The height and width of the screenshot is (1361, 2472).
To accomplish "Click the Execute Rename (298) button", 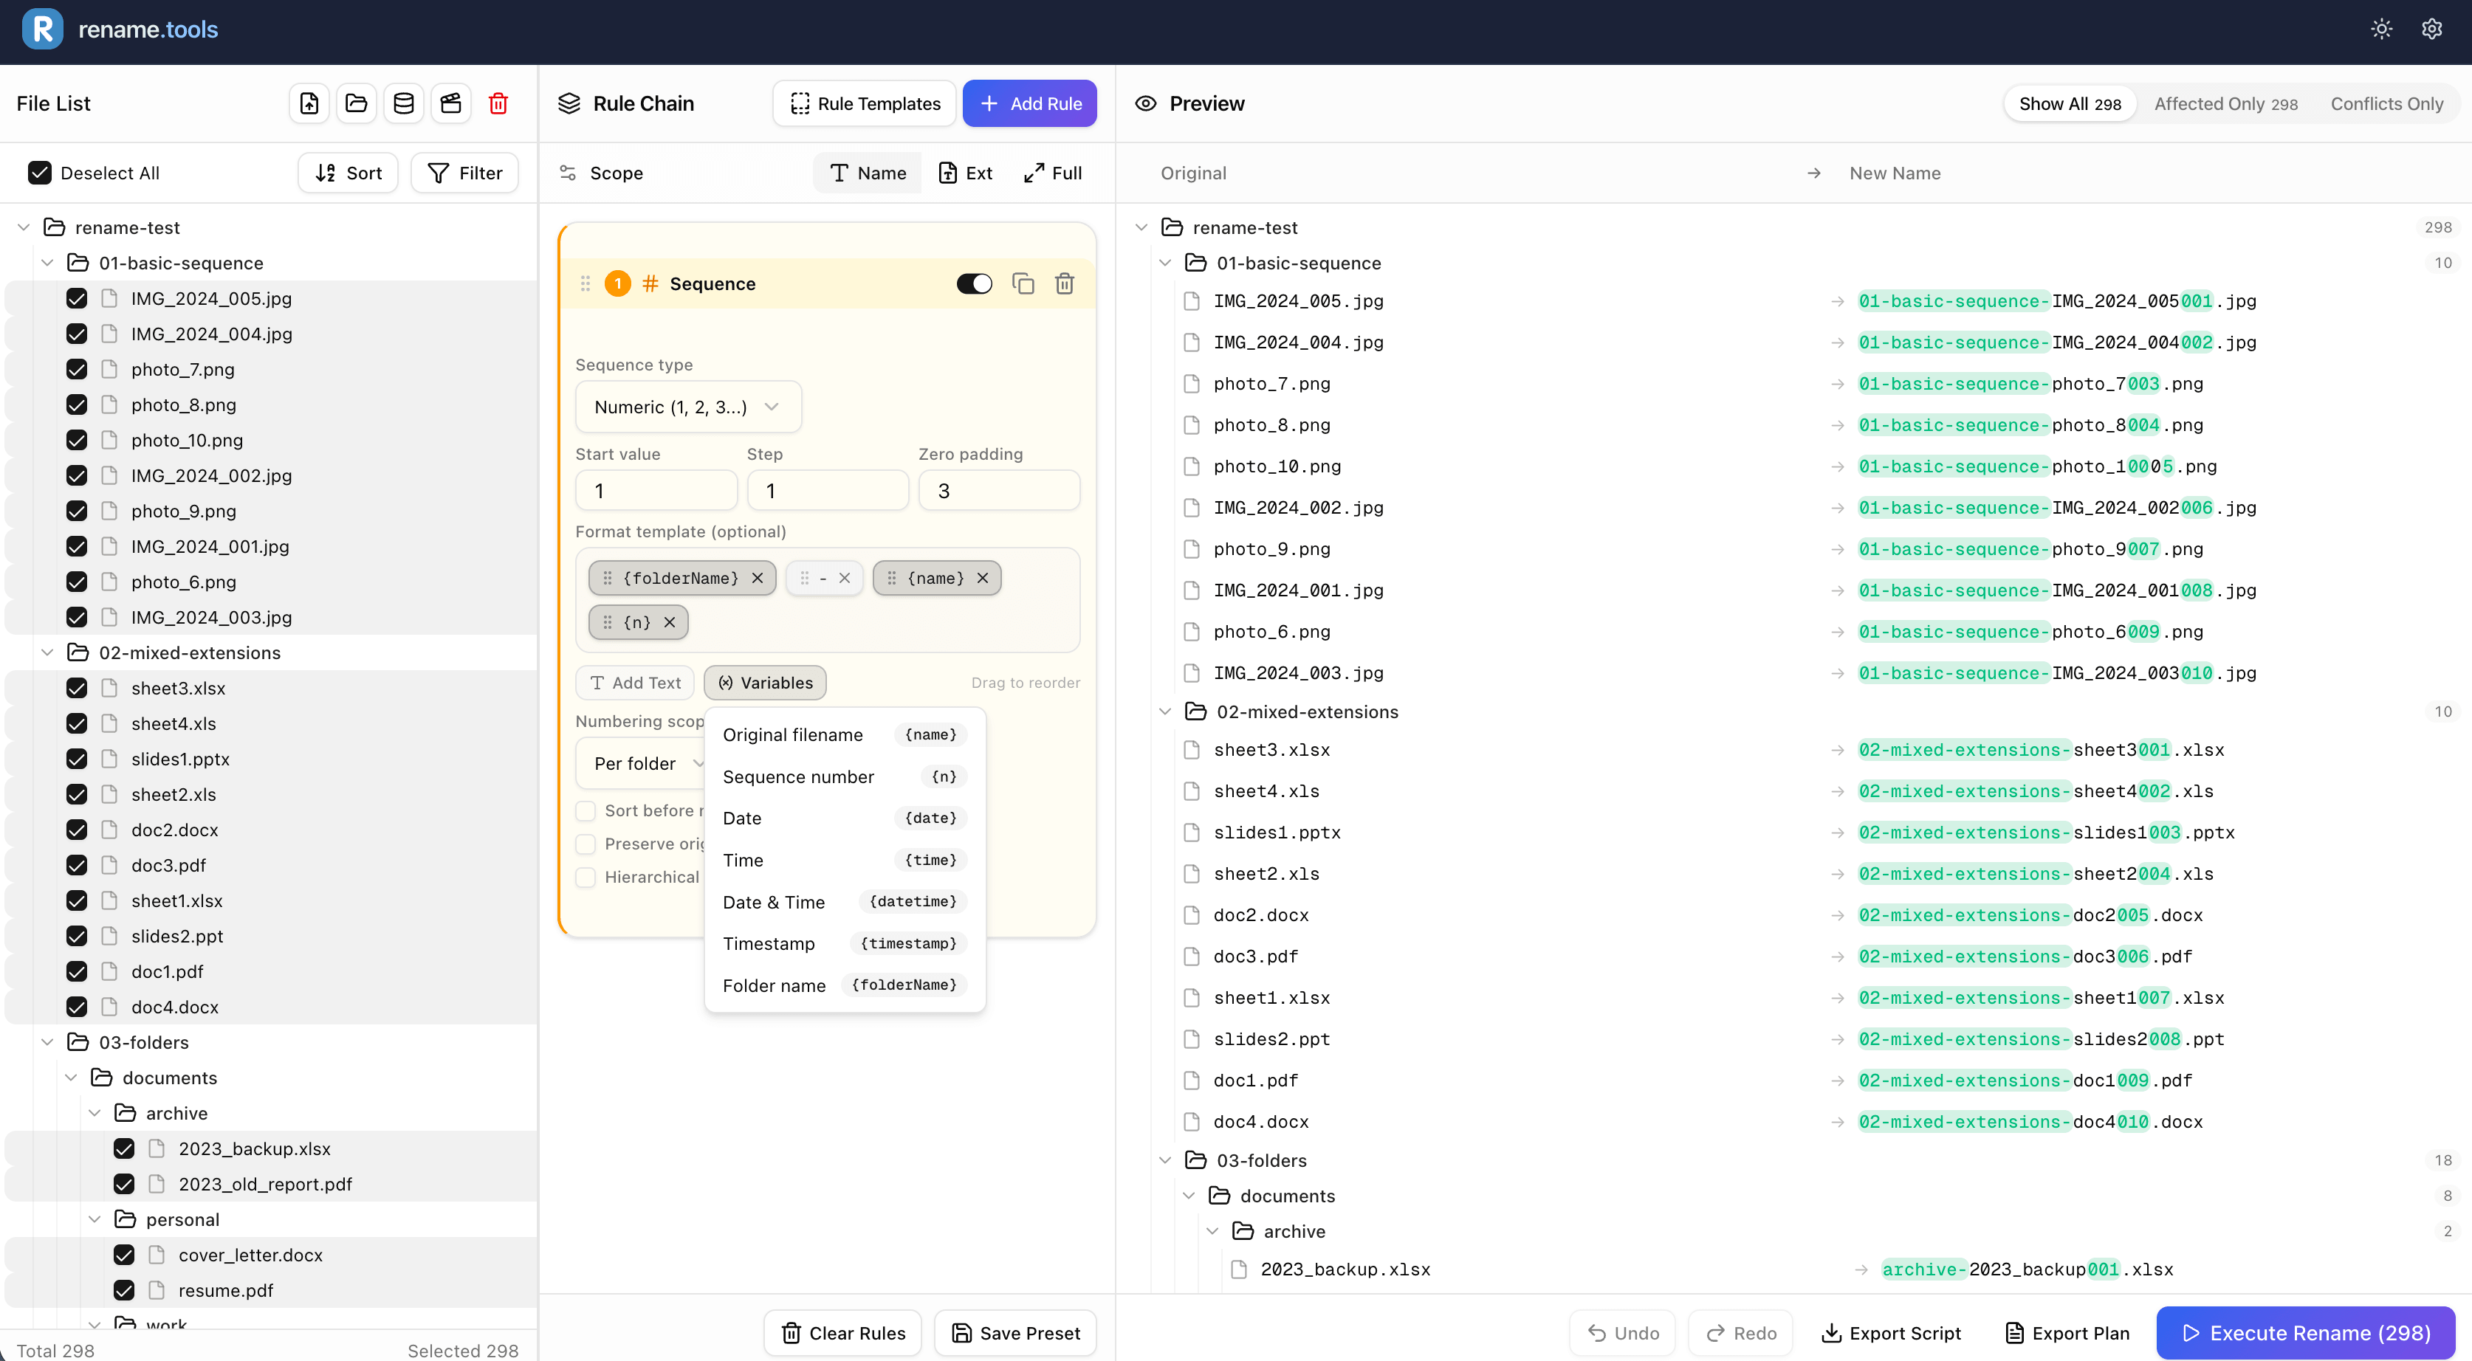I will coord(2305,1332).
